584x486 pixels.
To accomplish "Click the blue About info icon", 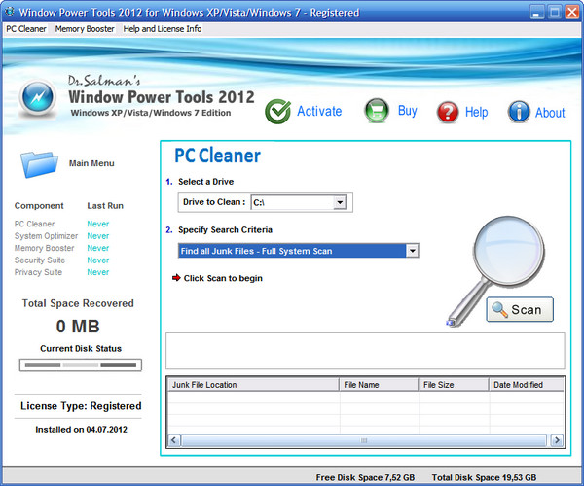I will [519, 112].
